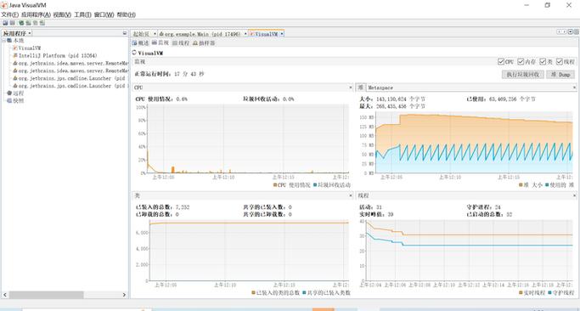The height and width of the screenshot is (311, 580).
Task: Close the 线程 threads chart panel
Action: tap(574, 195)
